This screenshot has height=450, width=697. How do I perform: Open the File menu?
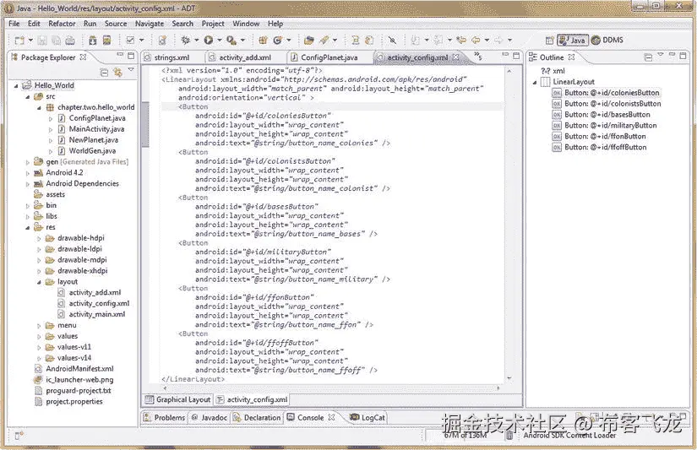(x=14, y=24)
